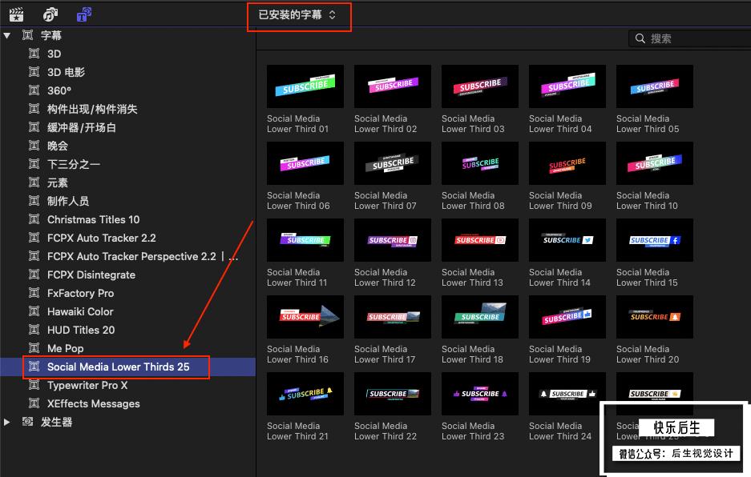Select the Hawaiki Color category
Screen dimensions: 751x477
point(80,311)
